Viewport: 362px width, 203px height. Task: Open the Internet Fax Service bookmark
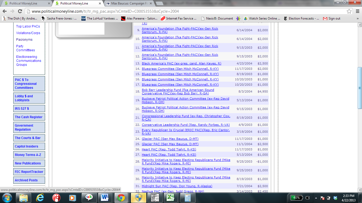pyautogui.click(x=179, y=19)
